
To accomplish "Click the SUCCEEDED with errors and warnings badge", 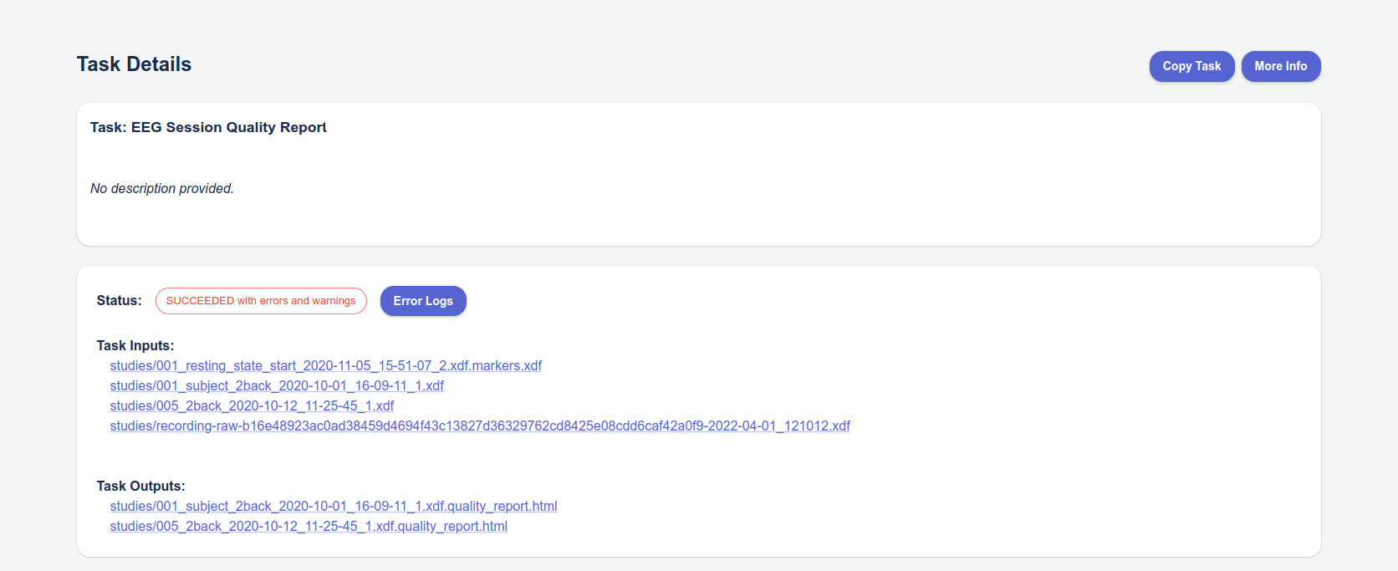I will point(261,301).
